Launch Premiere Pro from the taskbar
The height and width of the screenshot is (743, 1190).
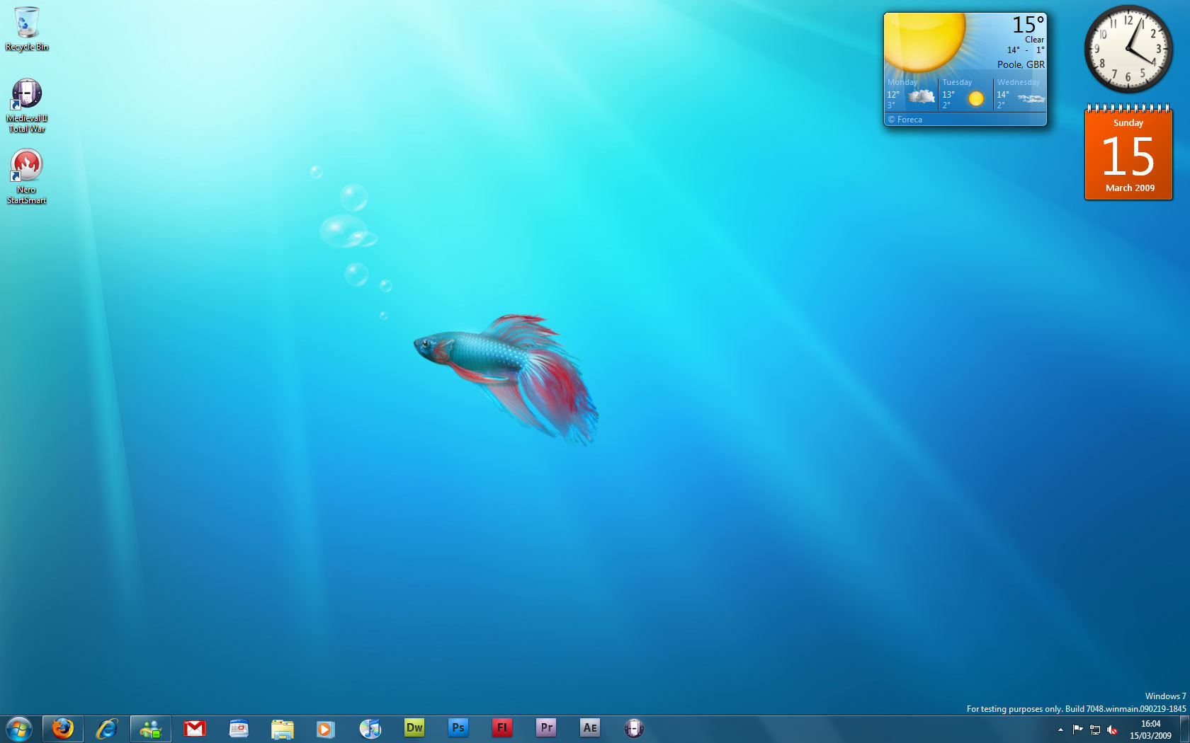546,727
